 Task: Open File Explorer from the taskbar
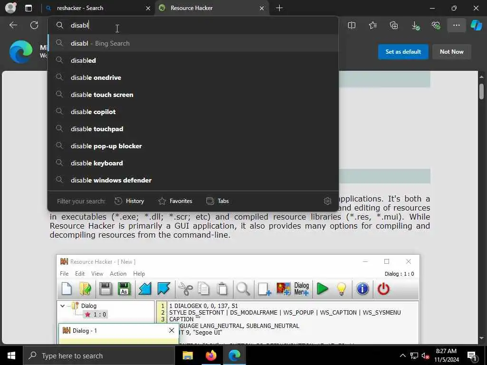(x=187, y=355)
